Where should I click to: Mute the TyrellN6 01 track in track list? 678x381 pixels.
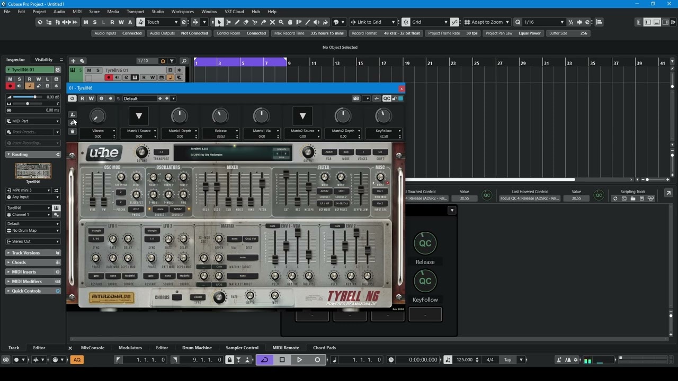click(x=89, y=70)
